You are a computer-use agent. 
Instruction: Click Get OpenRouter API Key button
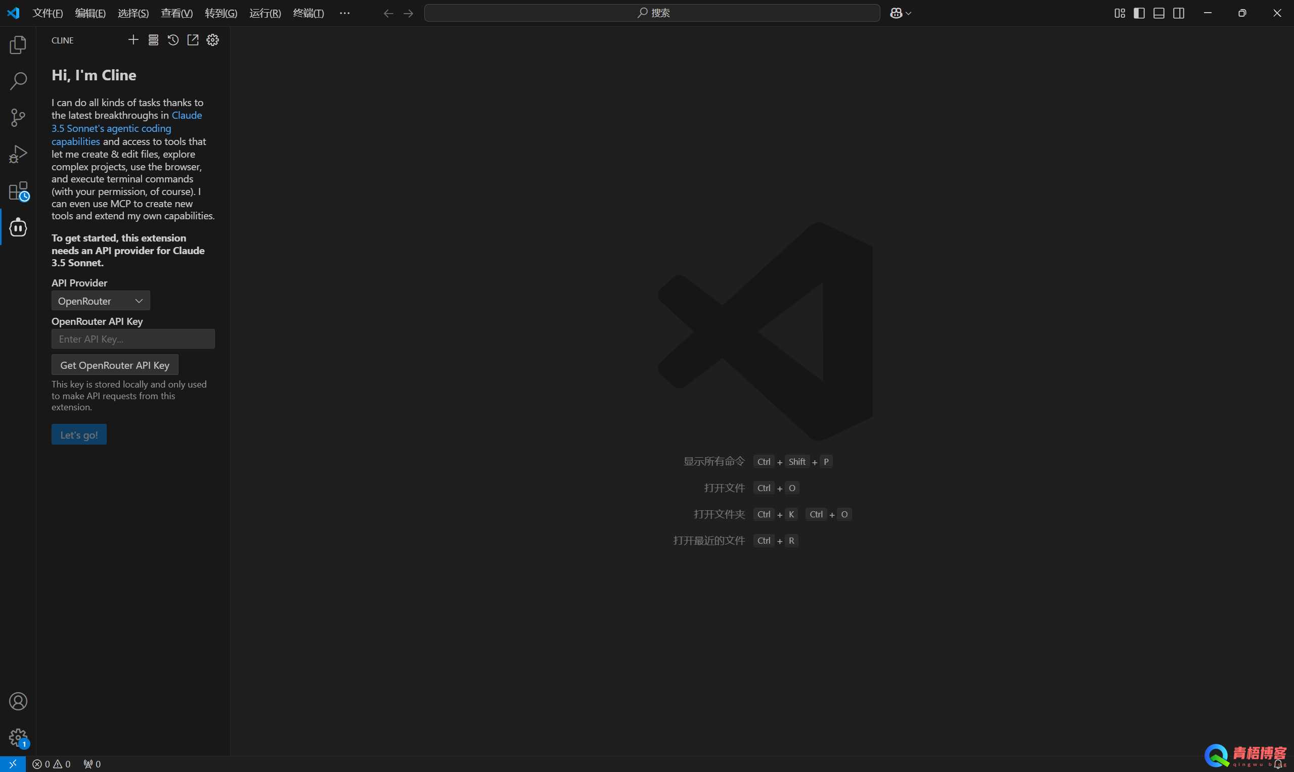click(x=114, y=365)
